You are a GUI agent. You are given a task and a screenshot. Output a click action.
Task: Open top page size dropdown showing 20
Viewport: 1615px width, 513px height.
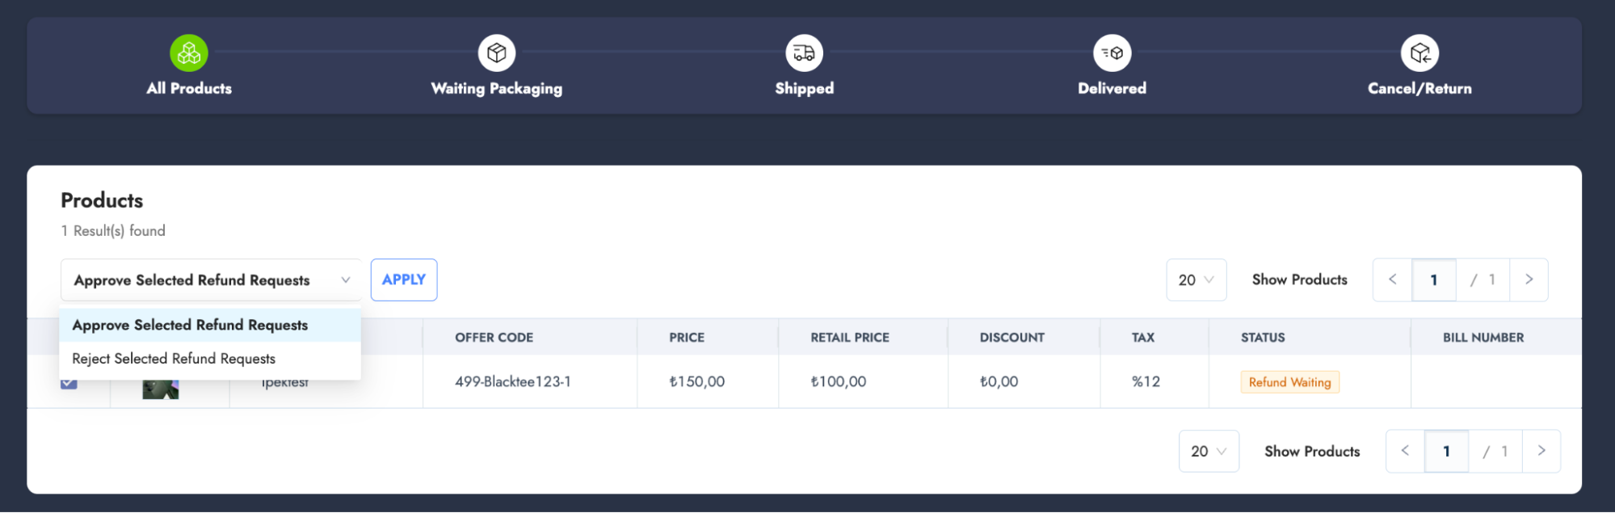pyautogui.click(x=1196, y=280)
